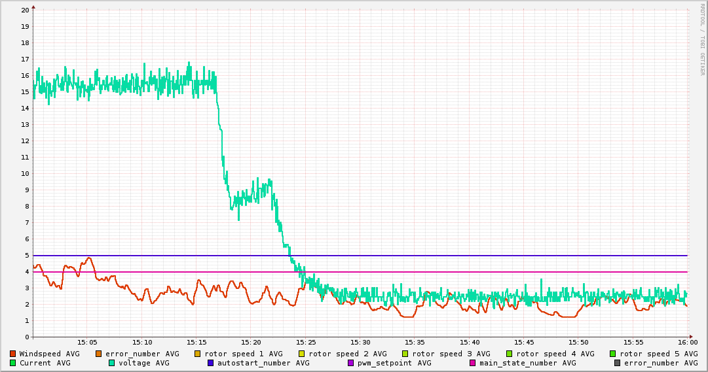Click the rotor speed 1 AVG swatch

(x=198, y=354)
